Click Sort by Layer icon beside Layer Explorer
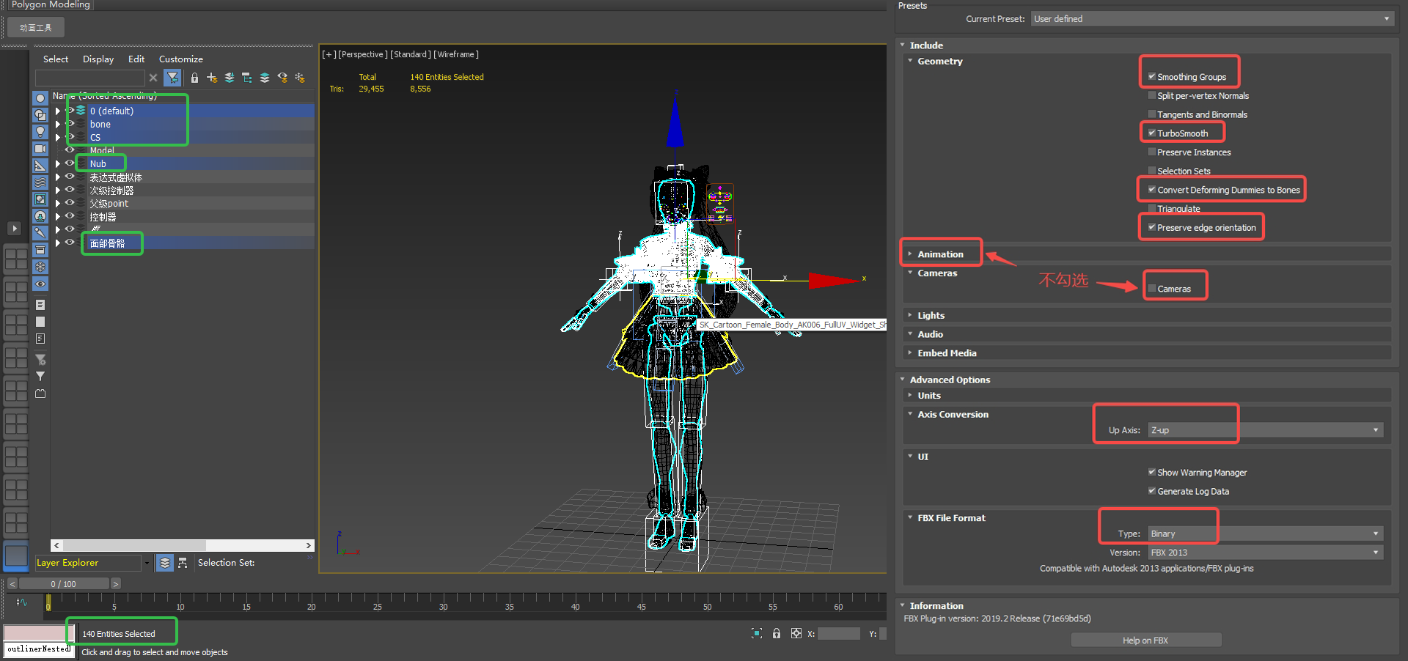Viewport: 1408px width, 661px height. click(165, 563)
